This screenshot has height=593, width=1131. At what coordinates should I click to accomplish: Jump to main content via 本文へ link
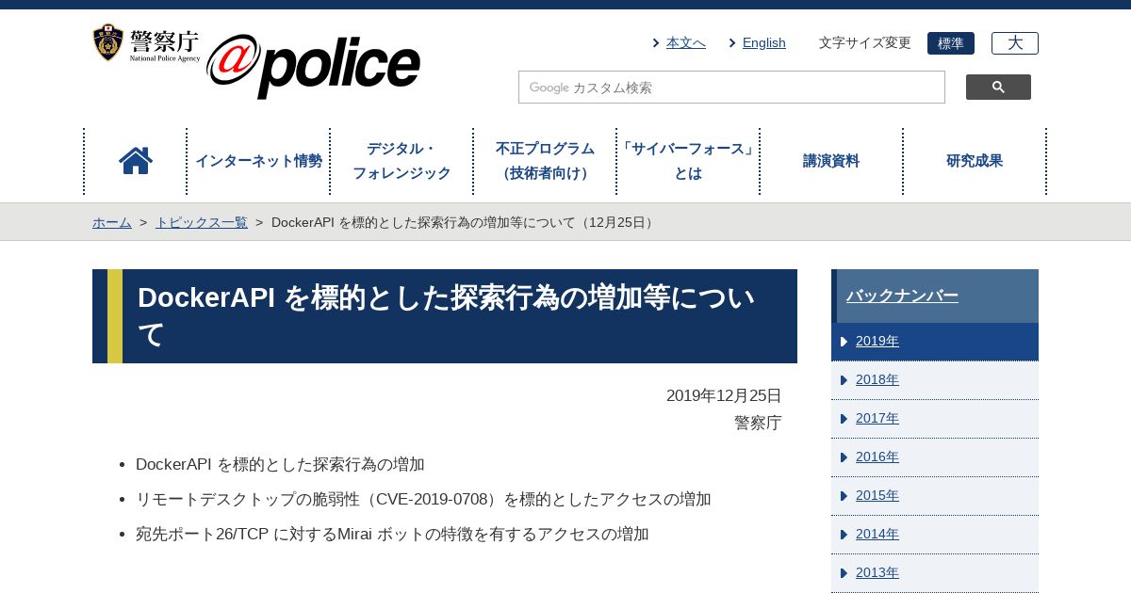pos(685,42)
